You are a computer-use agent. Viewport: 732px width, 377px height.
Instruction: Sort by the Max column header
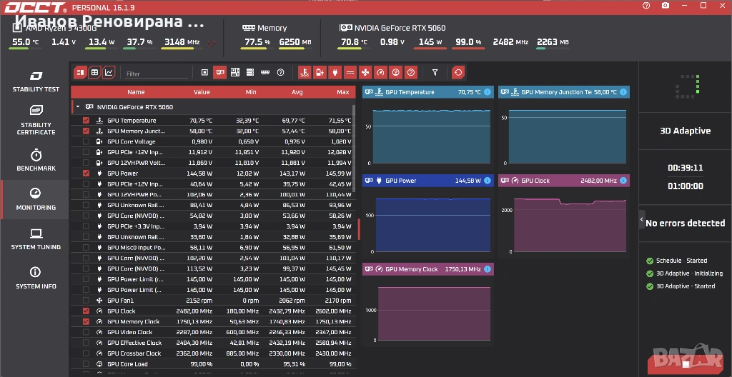[x=343, y=92]
